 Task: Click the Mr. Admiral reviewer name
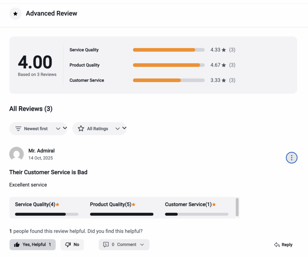pos(42,151)
